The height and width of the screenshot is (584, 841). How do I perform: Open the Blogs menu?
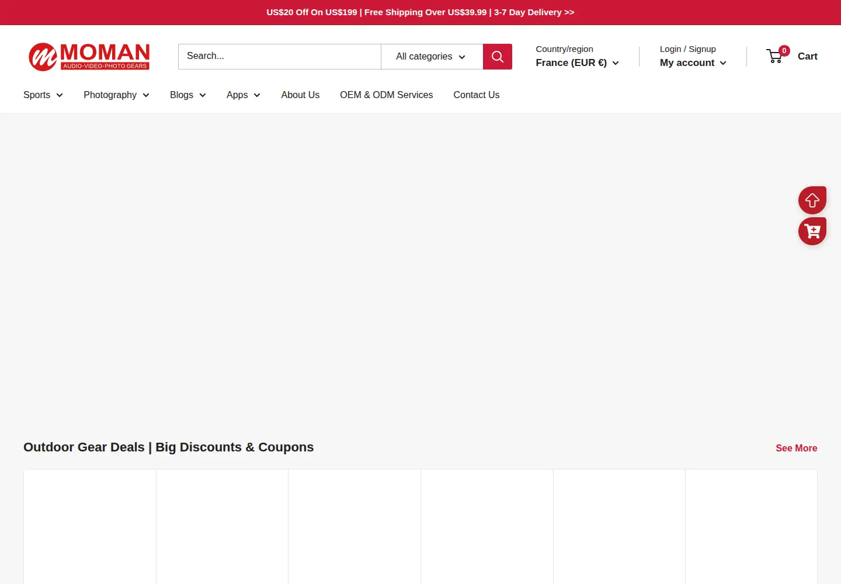coord(187,95)
